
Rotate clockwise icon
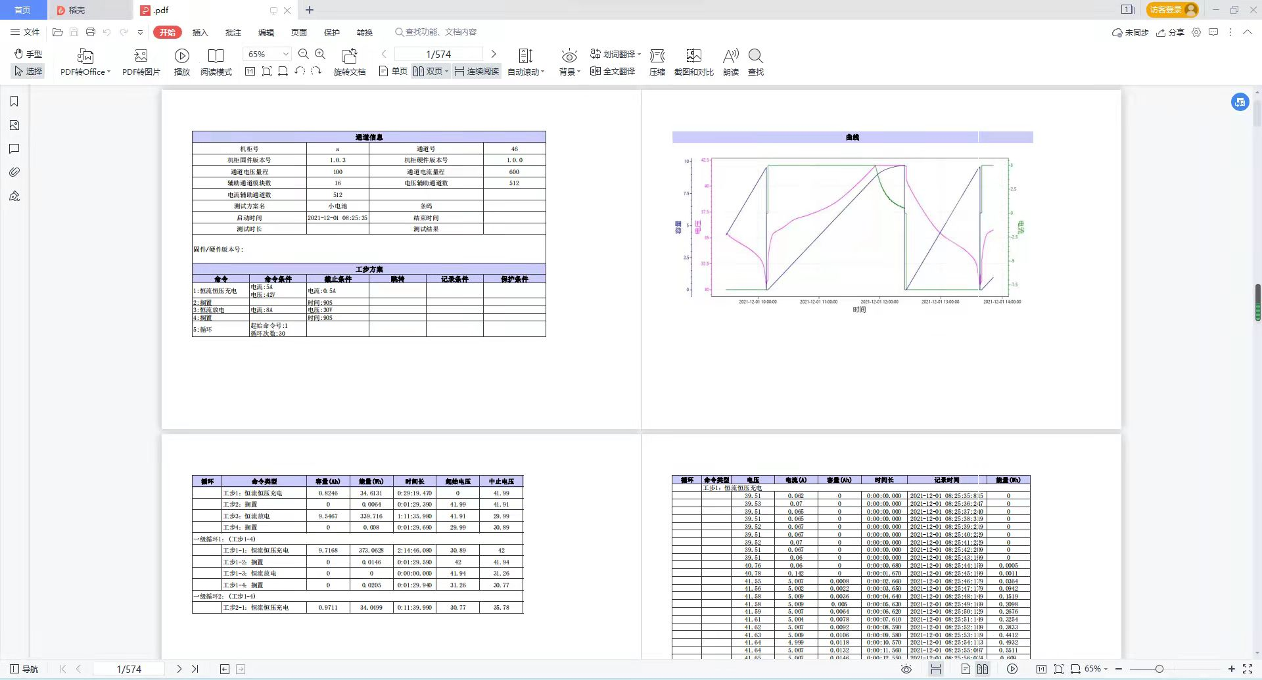pyautogui.click(x=316, y=71)
